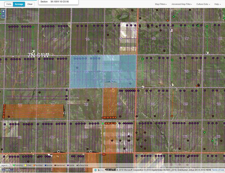Viewport: 225px width, 173px height.
Task: Click the section 30 label
Action: coord(152,104)
